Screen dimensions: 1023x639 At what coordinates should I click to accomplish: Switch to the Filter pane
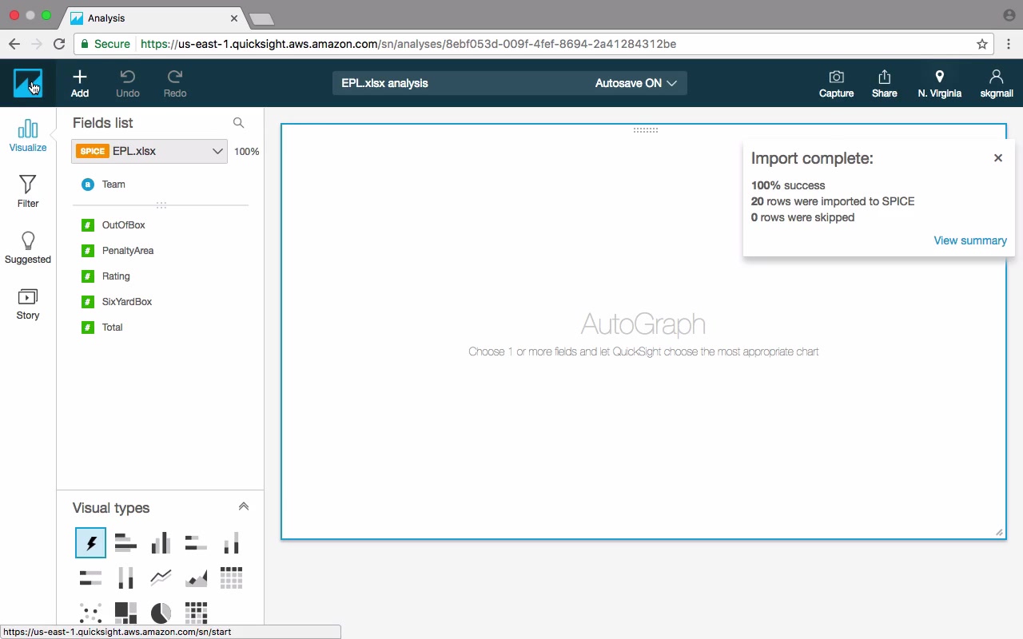[28, 192]
